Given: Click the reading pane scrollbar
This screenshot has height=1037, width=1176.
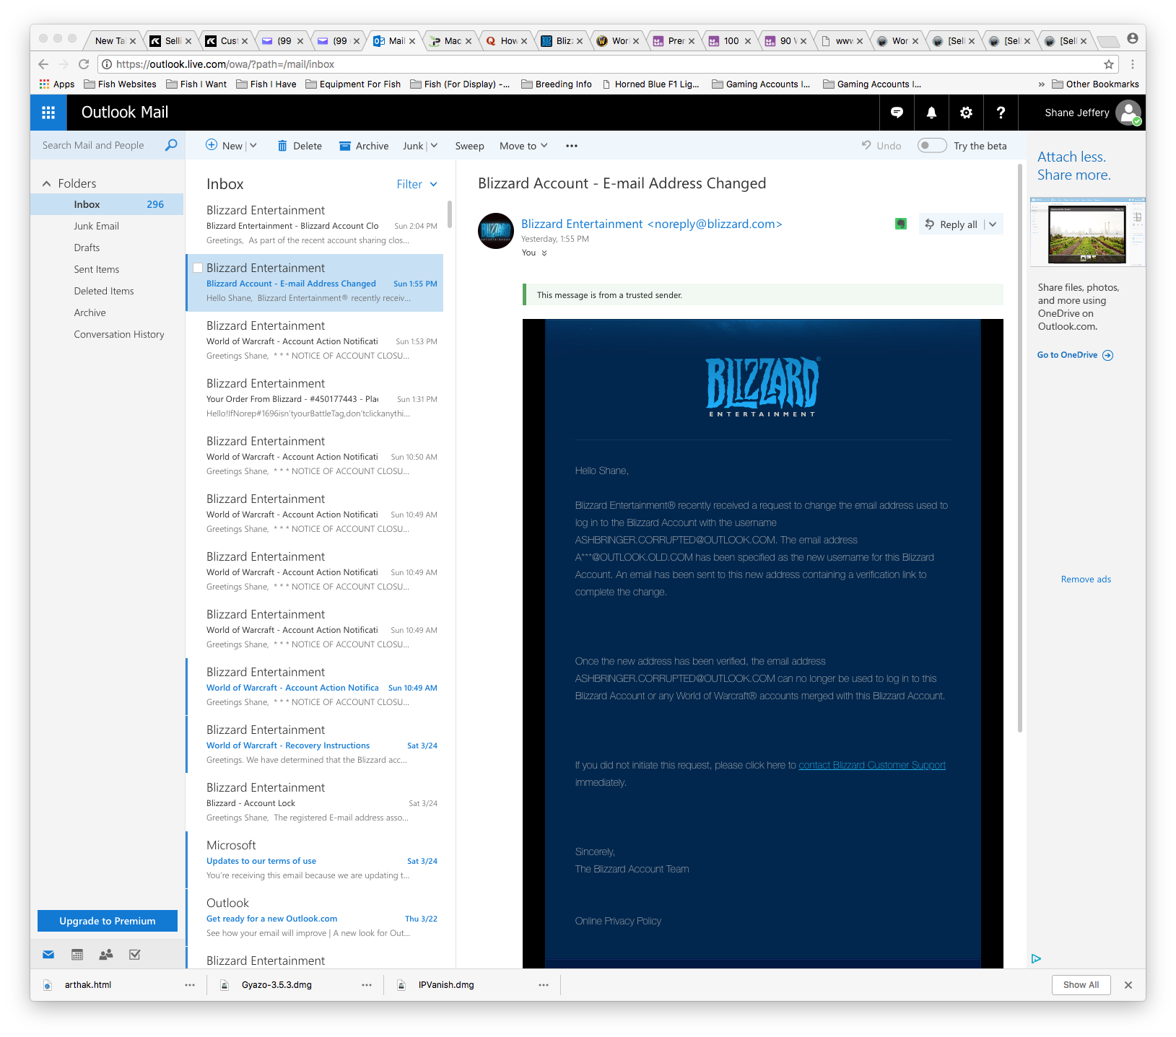Looking at the screenshot, I should pos(1019,447).
